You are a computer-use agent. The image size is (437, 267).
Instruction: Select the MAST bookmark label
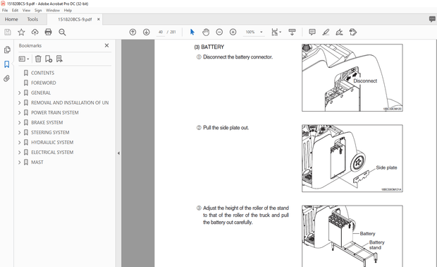(37, 162)
